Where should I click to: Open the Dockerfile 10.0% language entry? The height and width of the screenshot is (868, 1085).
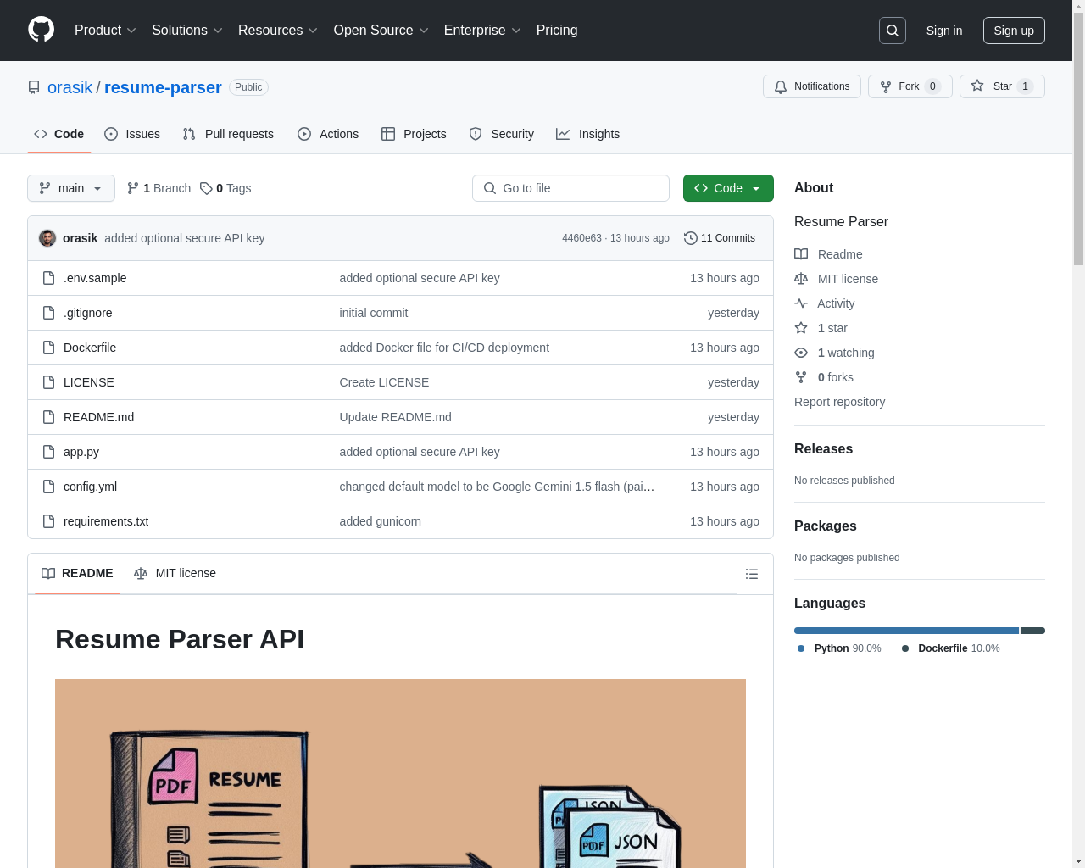[950, 648]
